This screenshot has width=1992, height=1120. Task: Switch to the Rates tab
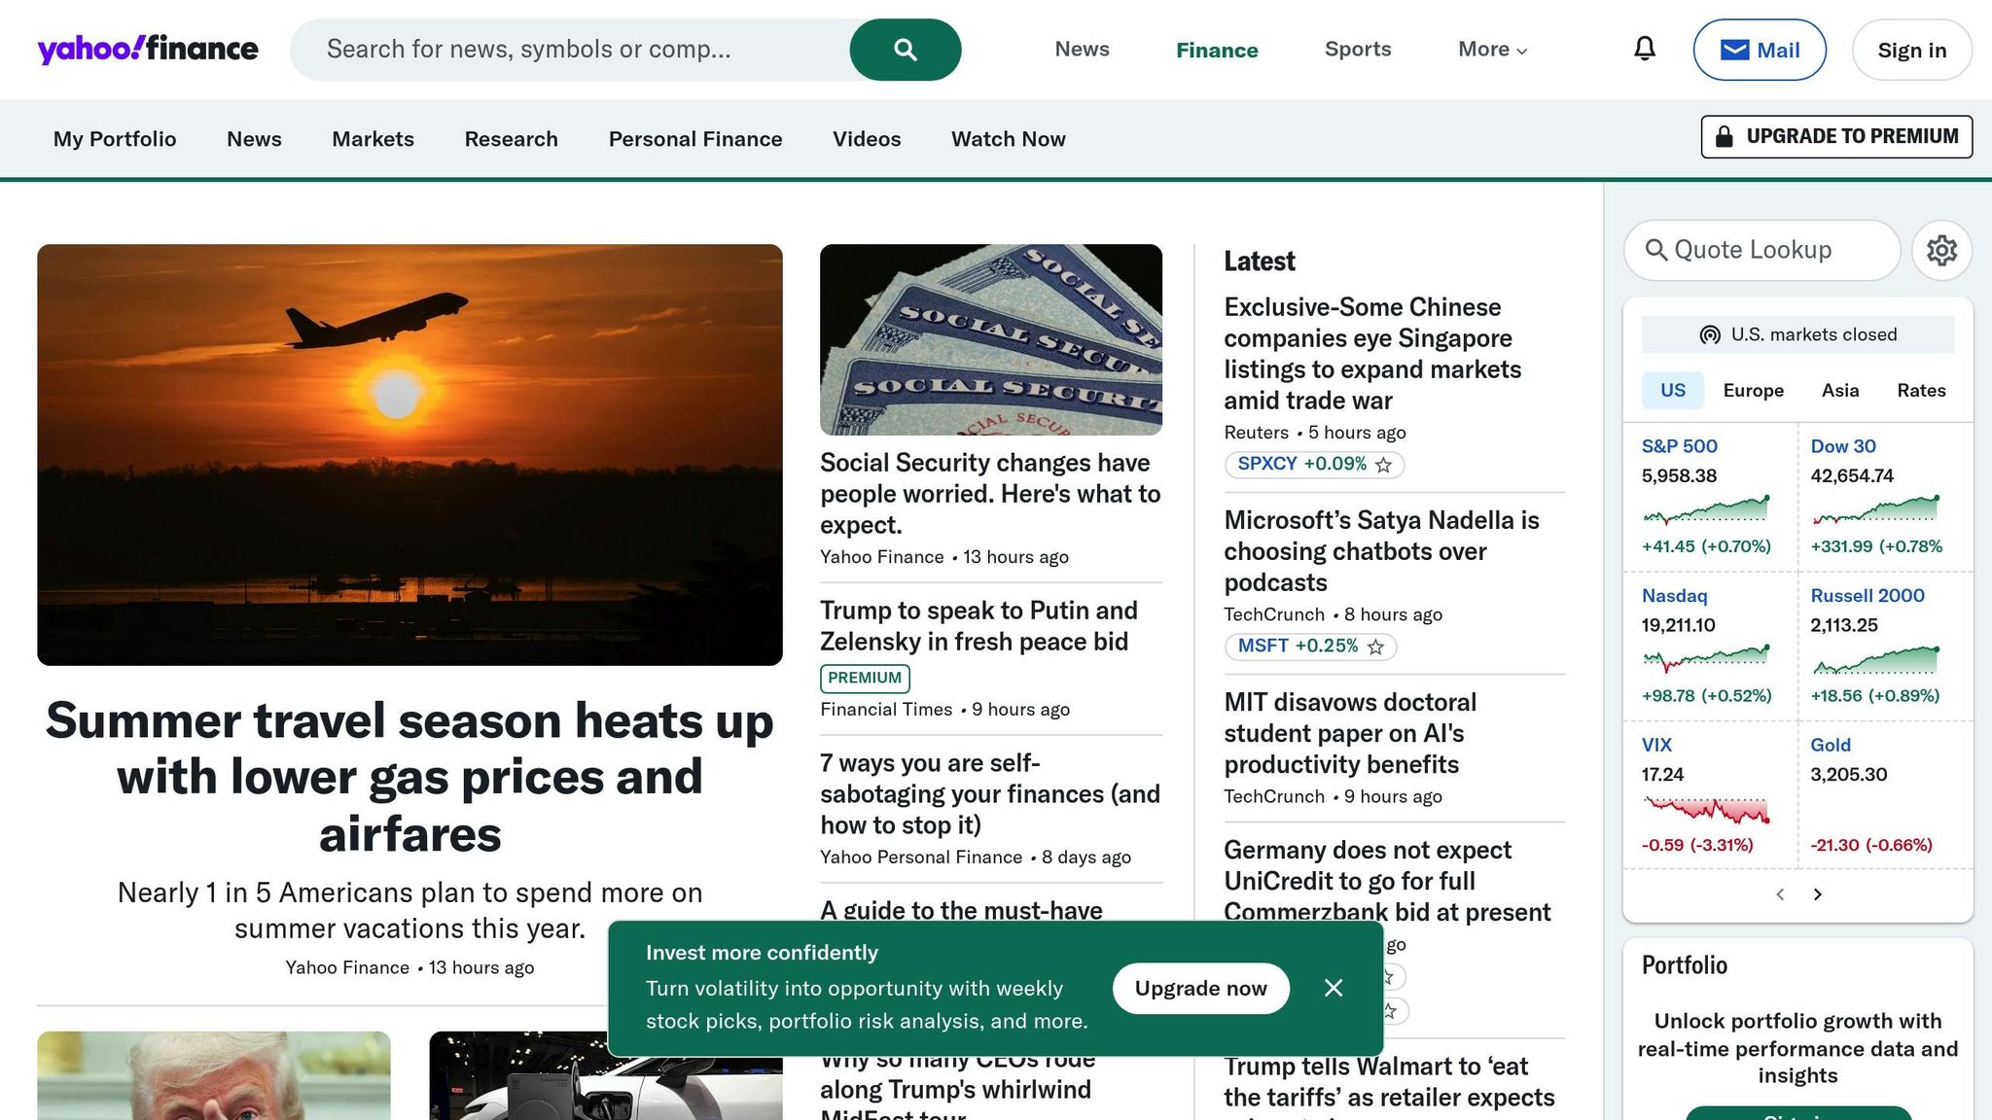pyautogui.click(x=1921, y=390)
